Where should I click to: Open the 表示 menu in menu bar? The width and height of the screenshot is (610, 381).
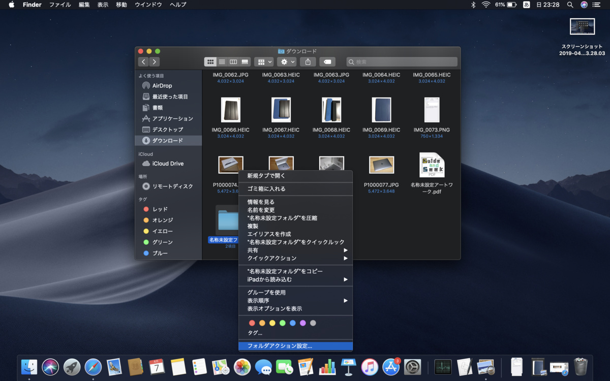pyautogui.click(x=103, y=5)
